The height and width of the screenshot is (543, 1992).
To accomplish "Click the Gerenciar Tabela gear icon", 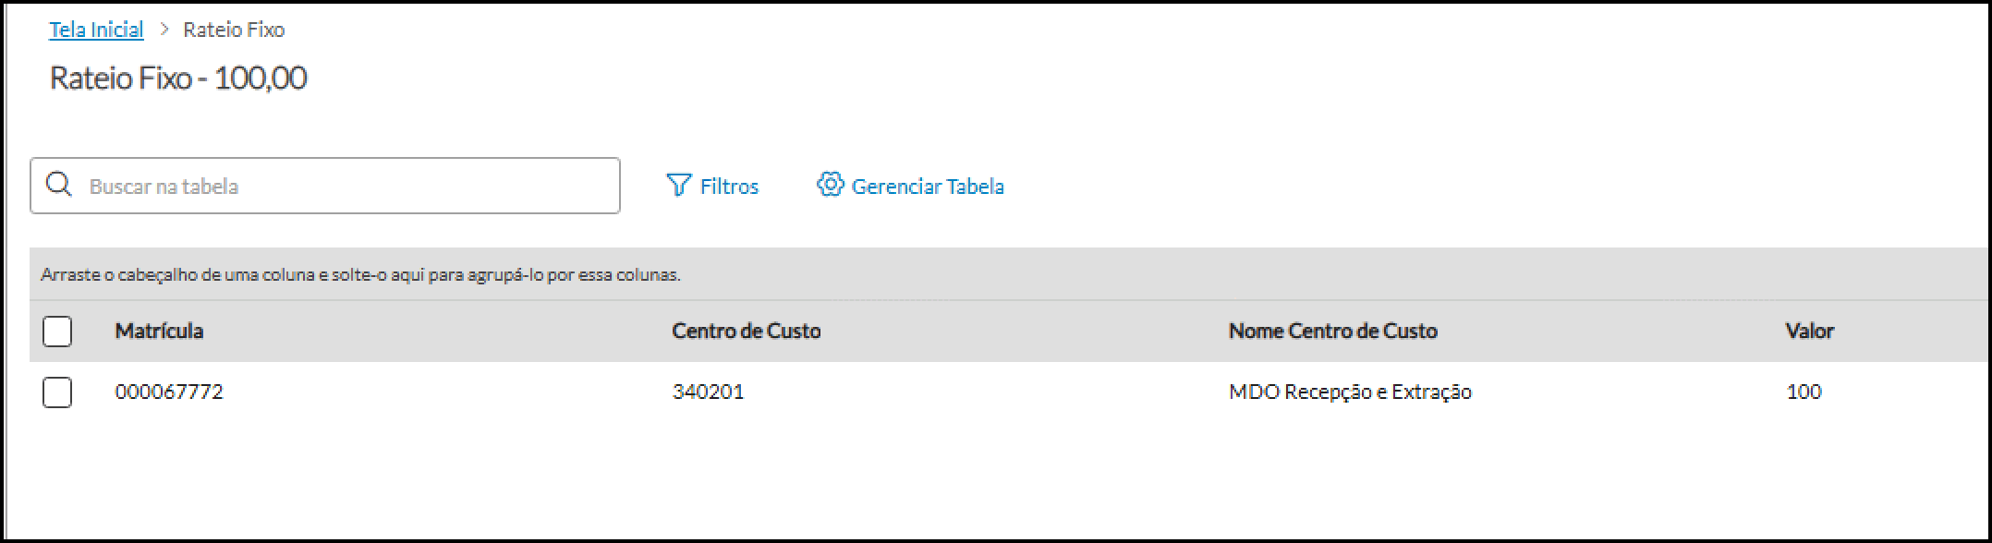I will [830, 185].
